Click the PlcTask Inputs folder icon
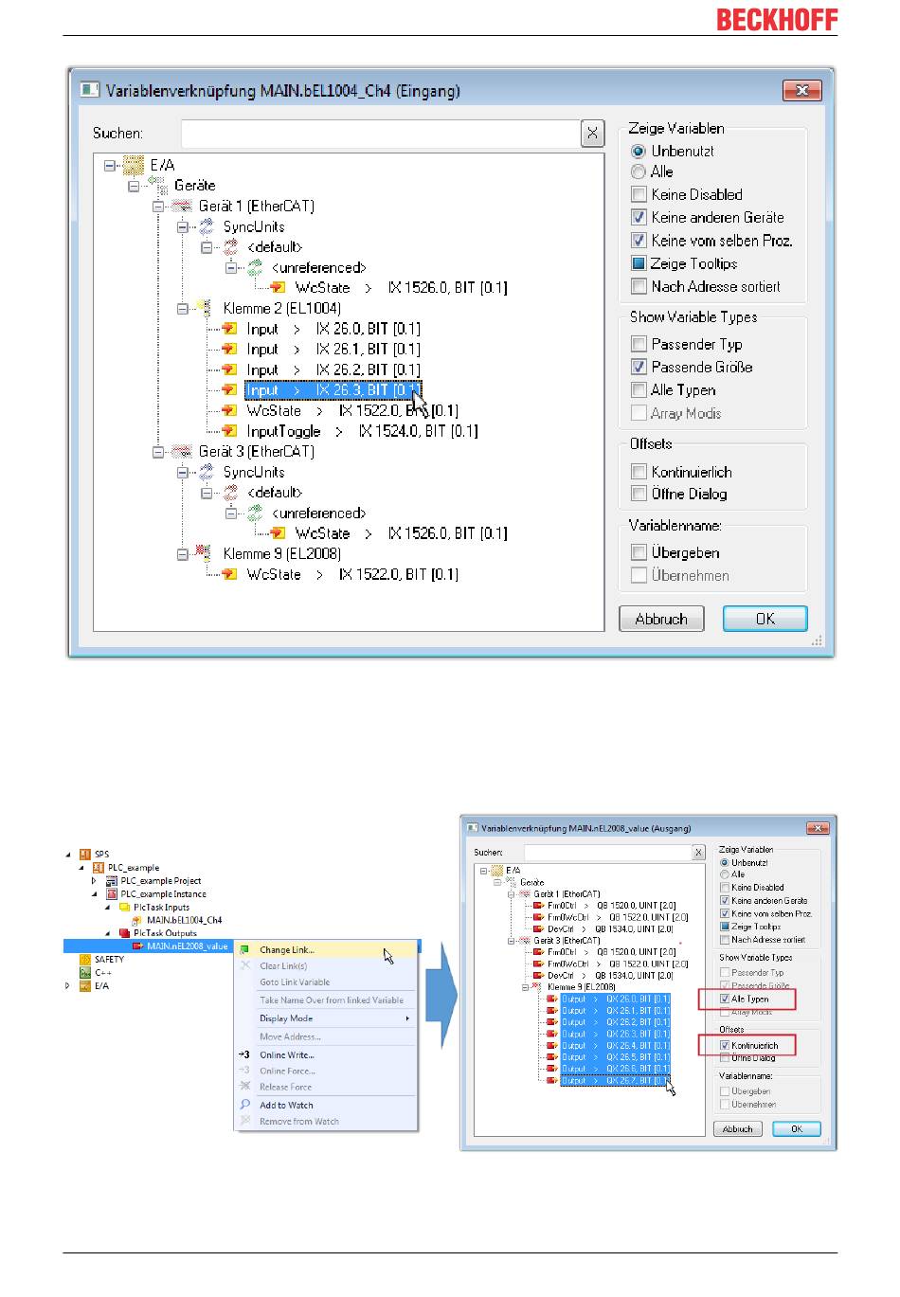This screenshot has width=900, height=1297. (125, 907)
